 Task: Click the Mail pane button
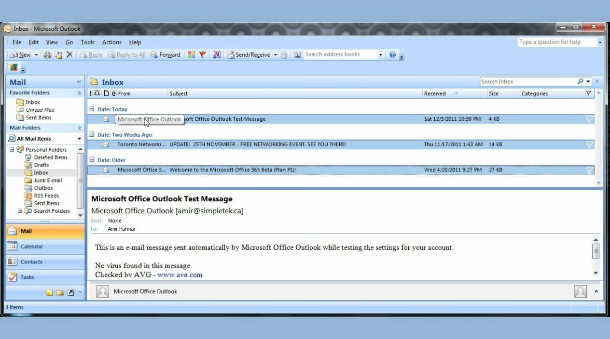click(x=45, y=231)
